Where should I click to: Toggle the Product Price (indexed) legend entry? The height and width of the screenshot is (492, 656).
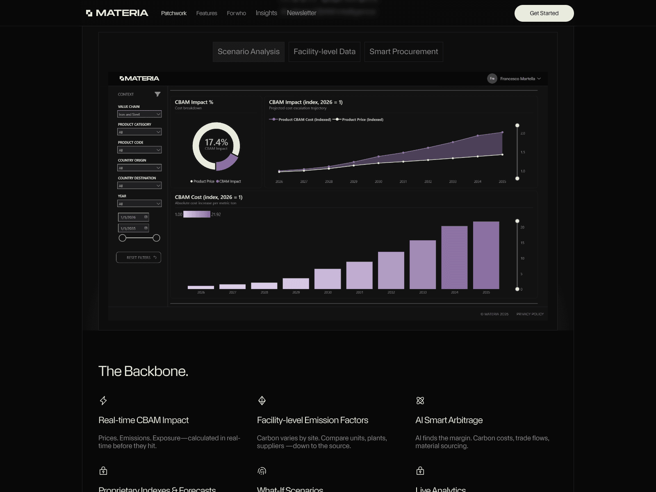(x=358, y=119)
